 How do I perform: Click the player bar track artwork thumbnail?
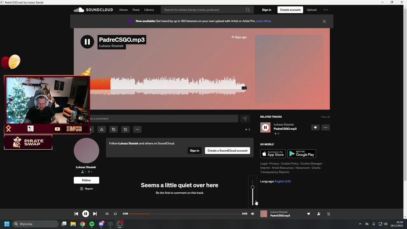264,214
